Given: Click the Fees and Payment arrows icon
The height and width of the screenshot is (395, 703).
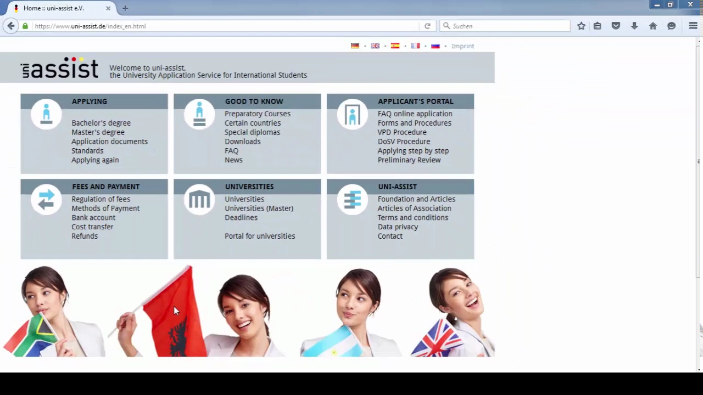Looking at the screenshot, I should [46, 200].
